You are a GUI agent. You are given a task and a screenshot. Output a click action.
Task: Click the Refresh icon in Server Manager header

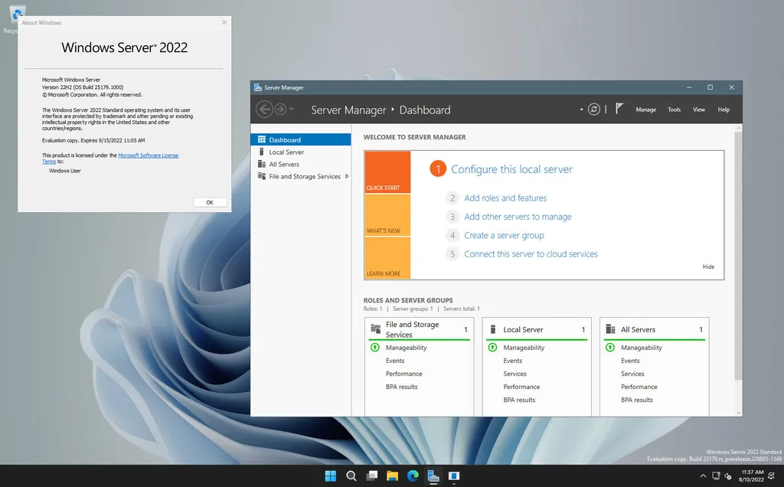[594, 109]
